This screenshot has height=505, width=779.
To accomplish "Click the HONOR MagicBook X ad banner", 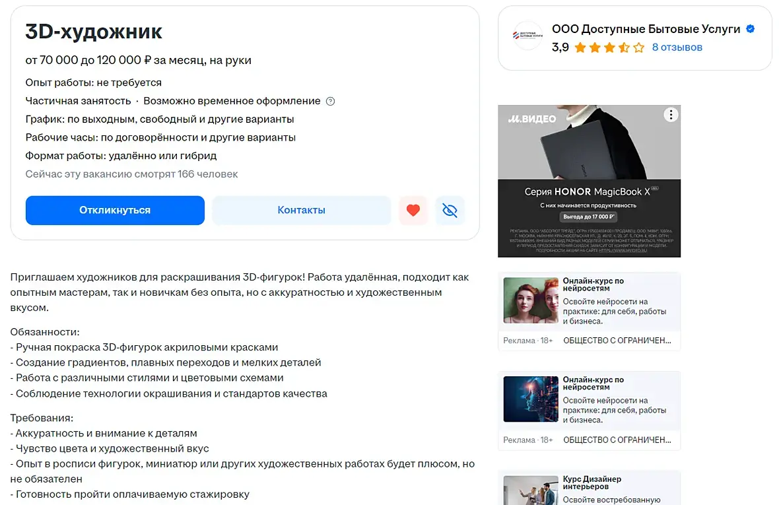I will [590, 181].
